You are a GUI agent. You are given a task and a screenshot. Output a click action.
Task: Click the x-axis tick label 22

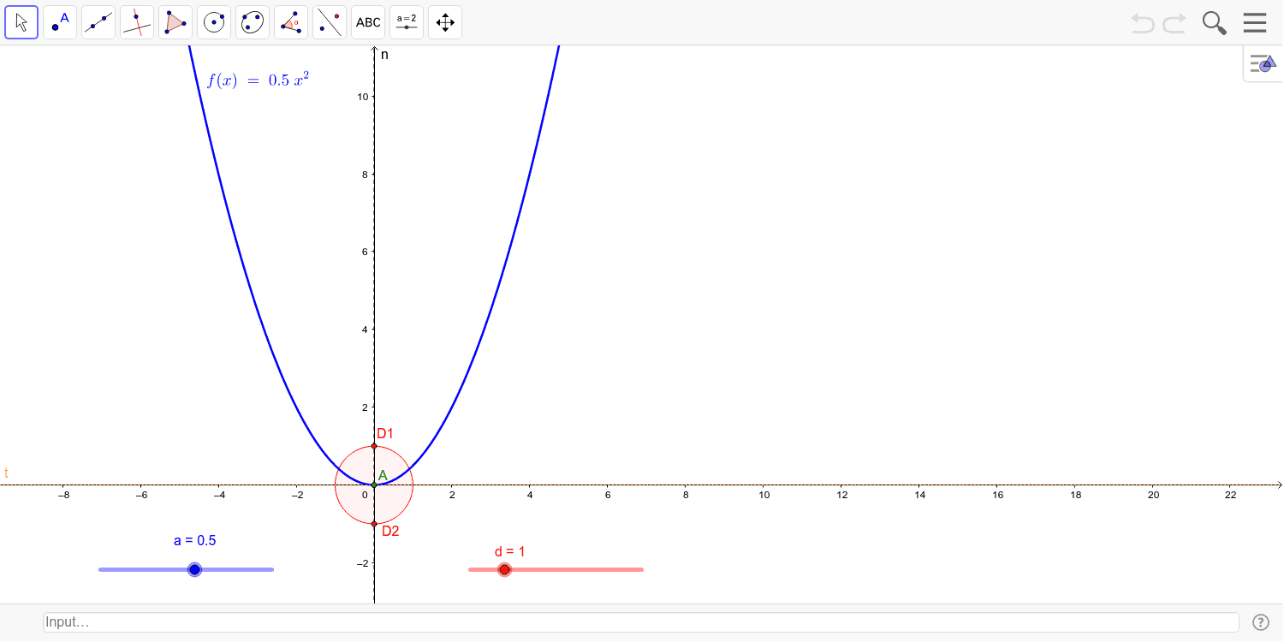1231,495
